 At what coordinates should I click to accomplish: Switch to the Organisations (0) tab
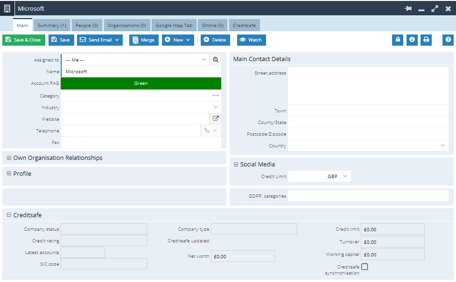point(127,25)
